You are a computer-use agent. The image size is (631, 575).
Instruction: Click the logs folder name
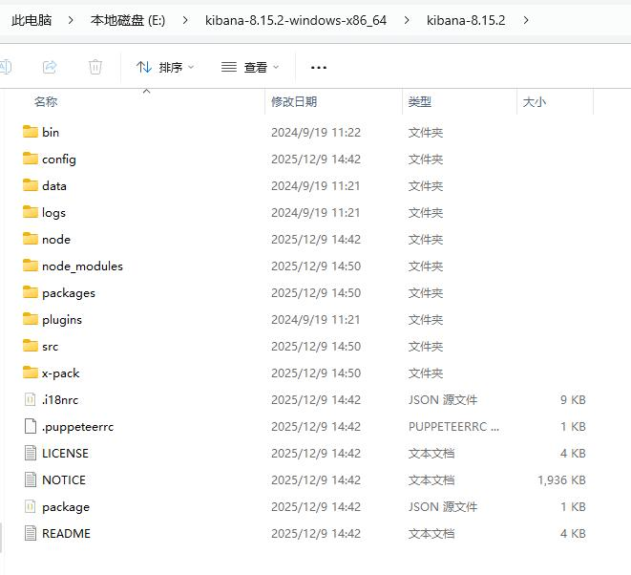tap(53, 213)
